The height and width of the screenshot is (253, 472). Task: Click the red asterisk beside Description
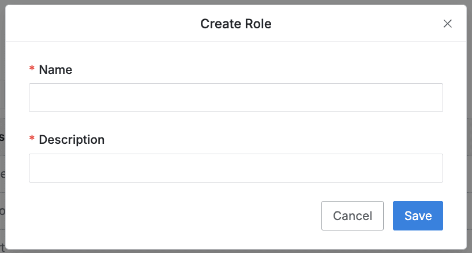(x=32, y=140)
